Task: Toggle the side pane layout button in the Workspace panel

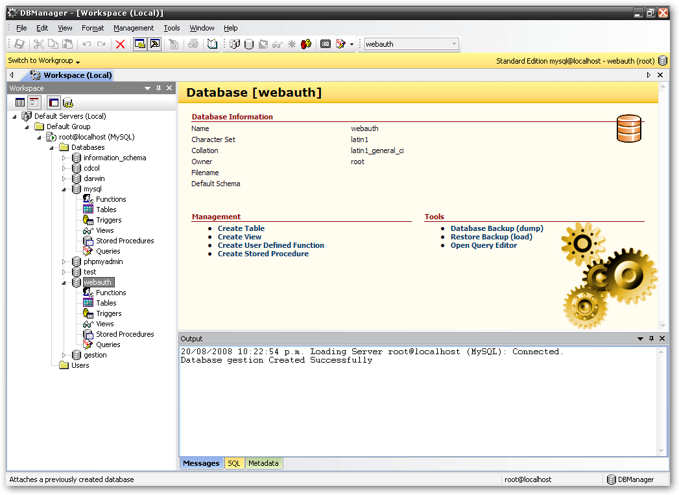Action: coord(54,103)
